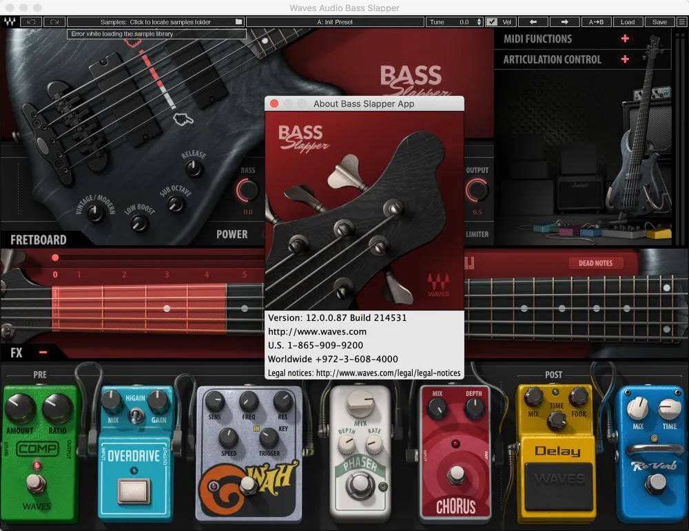The image size is (689, 531).
Task: Copy setup A to B
Action: pyautogui.click(x=596, y=21)
